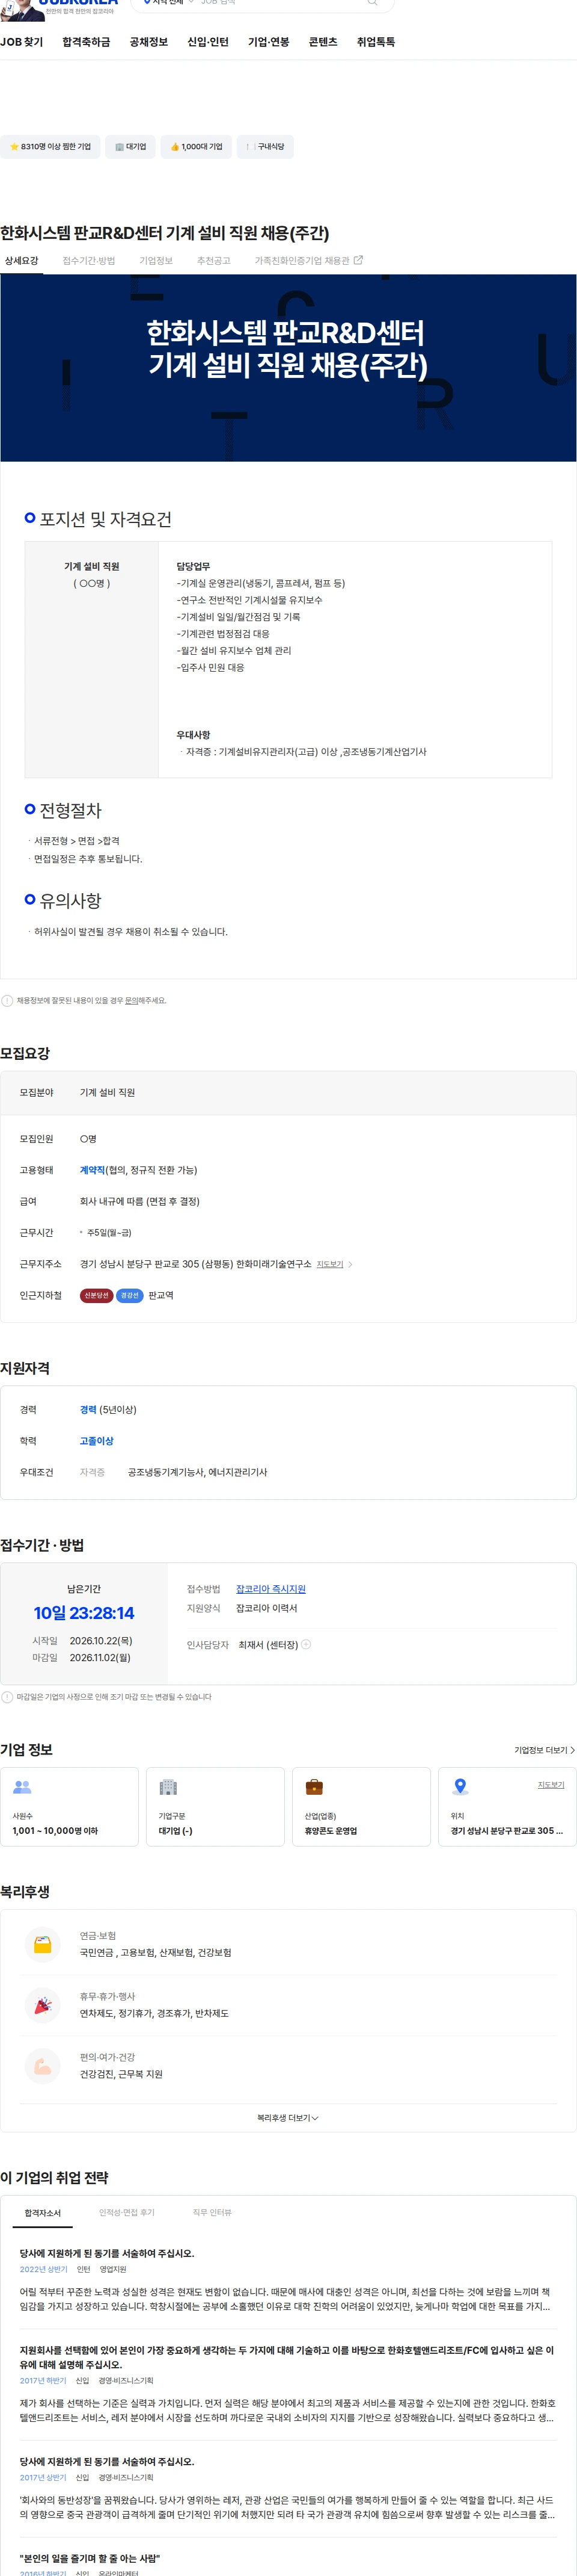Open the 공채정보 menu
This screenshot has width=577, height=2576.
tap(148, 42)
